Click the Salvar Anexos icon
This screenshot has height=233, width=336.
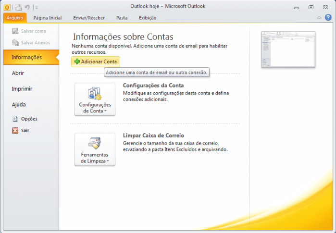point(15,43)
